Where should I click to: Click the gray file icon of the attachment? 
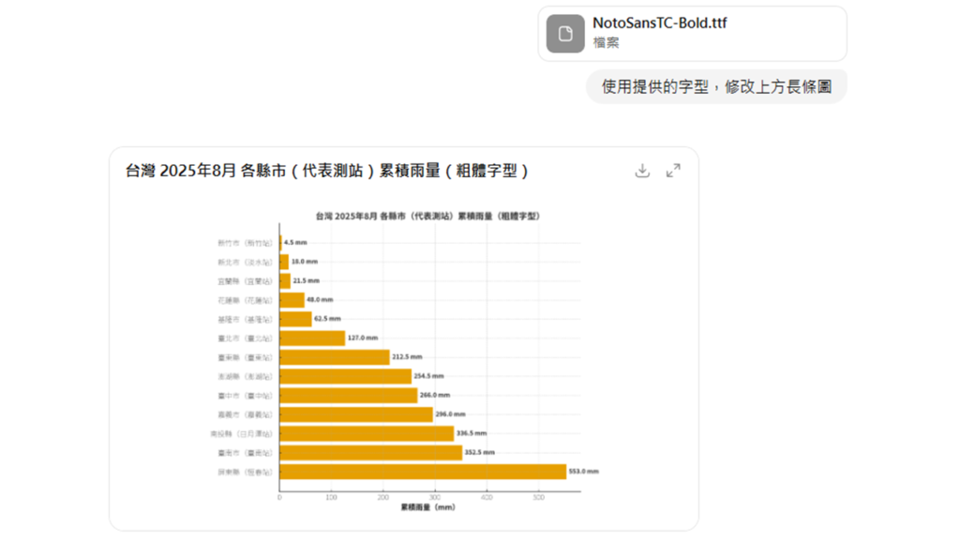565,34
